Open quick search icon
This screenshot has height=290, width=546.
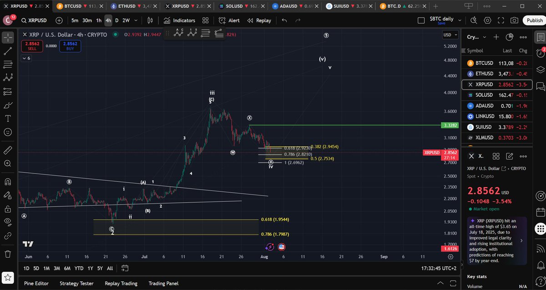point(474,20)
